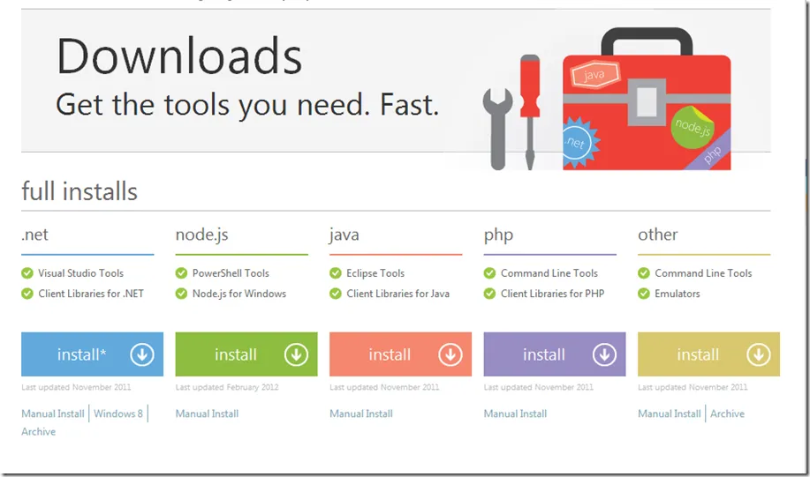Click the 'Downloads' banner title

tap(178, 56)
